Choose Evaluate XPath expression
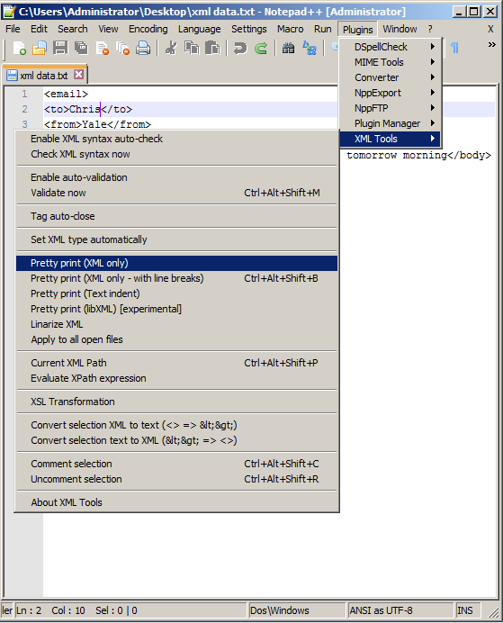 [176, 378]
